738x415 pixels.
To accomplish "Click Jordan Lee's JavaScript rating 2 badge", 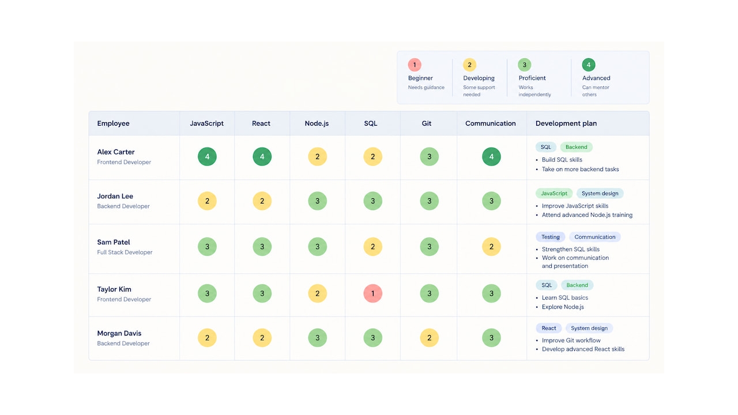I will 207,201.
